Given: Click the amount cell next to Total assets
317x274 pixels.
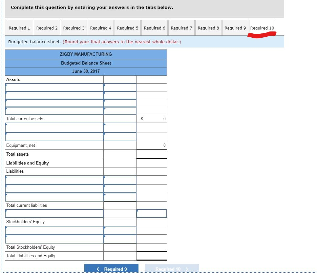Looking at the screenshot, I should [x=151, y=154].
